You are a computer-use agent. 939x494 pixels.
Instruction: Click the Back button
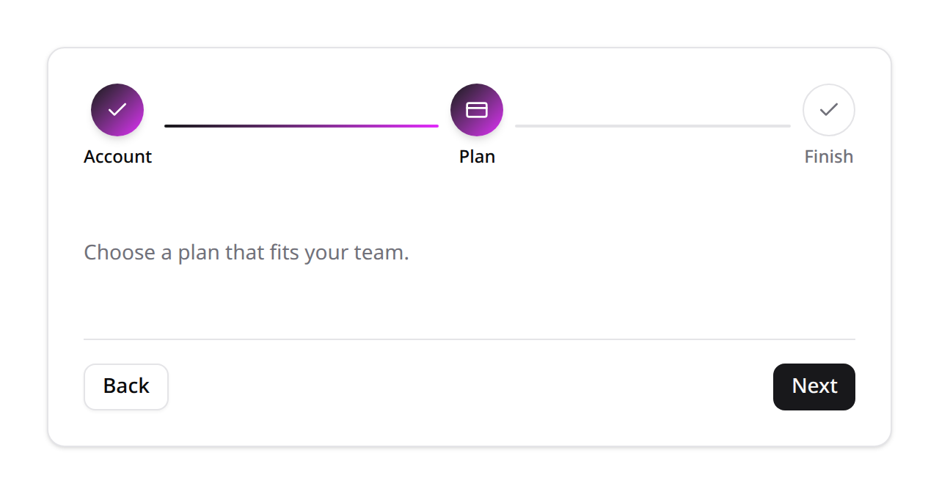[126, 387]
